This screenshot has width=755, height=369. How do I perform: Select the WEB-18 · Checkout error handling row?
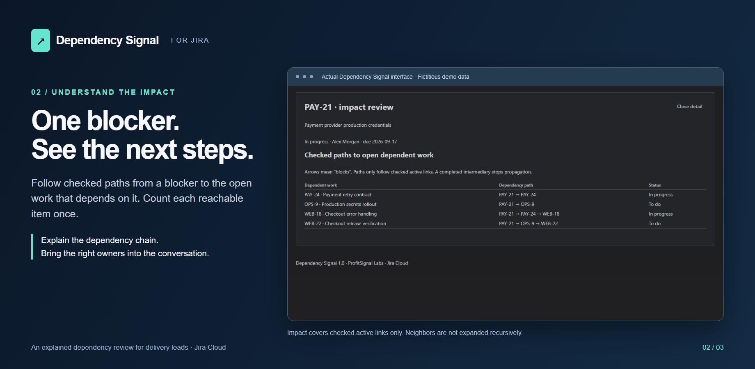click(x=505, y=214)
